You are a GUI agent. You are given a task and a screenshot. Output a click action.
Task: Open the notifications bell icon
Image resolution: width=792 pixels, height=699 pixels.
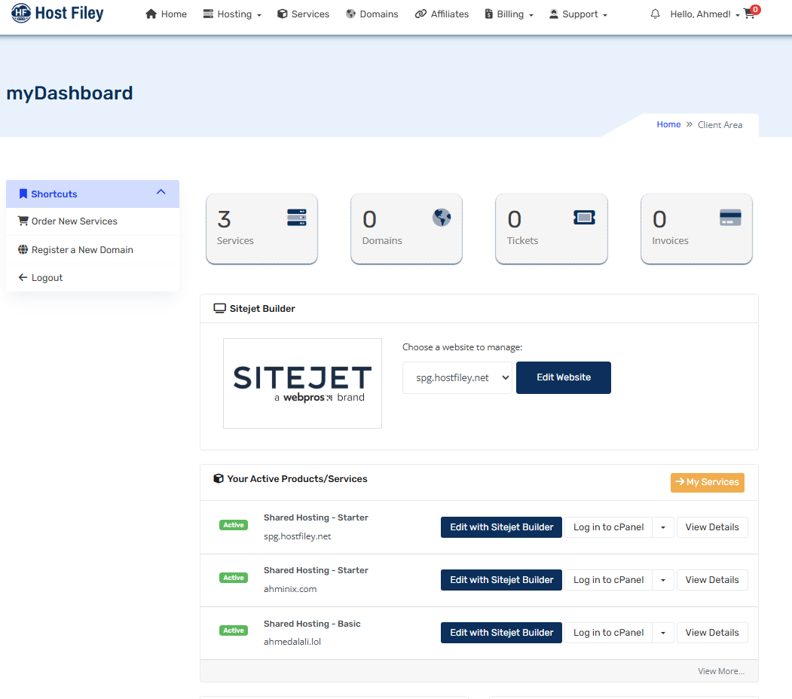(655, 14)
